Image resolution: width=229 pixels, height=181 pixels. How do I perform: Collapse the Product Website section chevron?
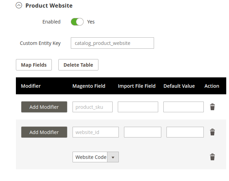19,6
